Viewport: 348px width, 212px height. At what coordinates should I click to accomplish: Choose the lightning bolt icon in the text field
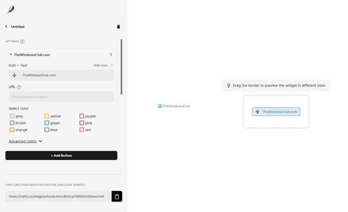(14, 75)
